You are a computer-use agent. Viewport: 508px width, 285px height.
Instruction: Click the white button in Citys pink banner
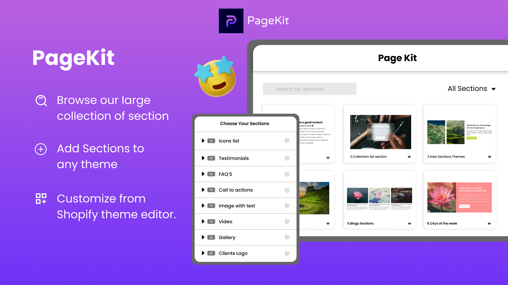tap(464, 206)
